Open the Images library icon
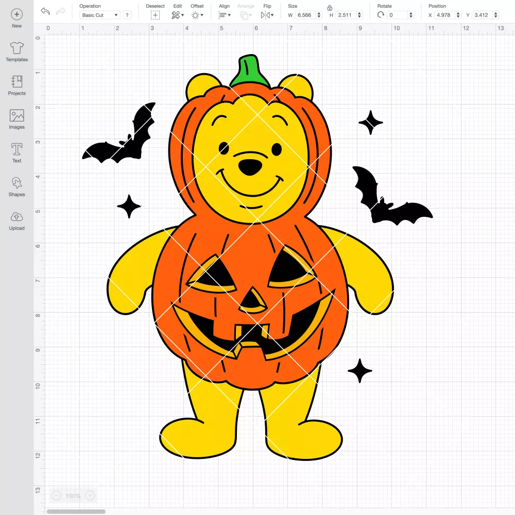 17,115
